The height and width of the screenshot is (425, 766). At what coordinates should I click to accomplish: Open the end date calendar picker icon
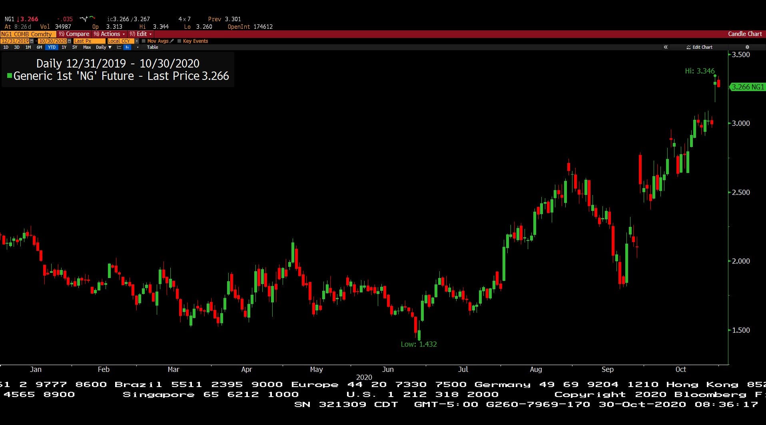69,41
